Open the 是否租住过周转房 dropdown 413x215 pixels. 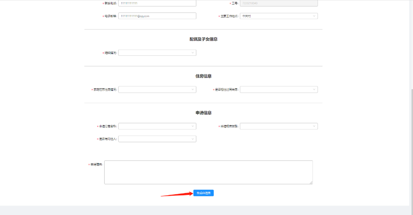tap(277, 90)
